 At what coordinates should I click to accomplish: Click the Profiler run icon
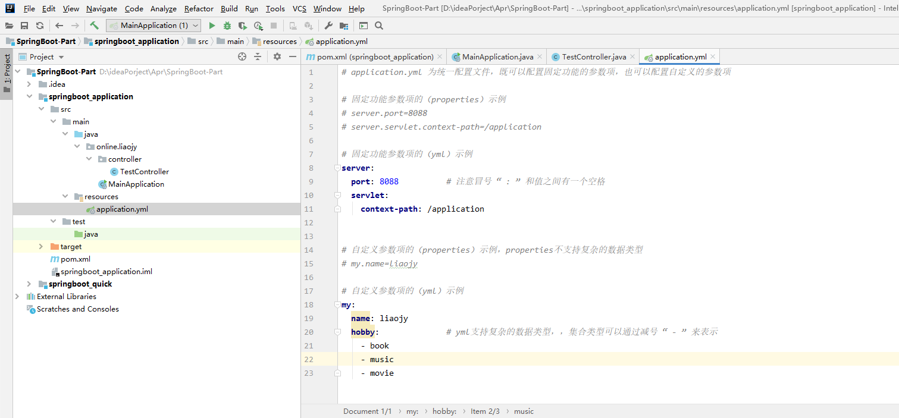click(x=258, y=26)
